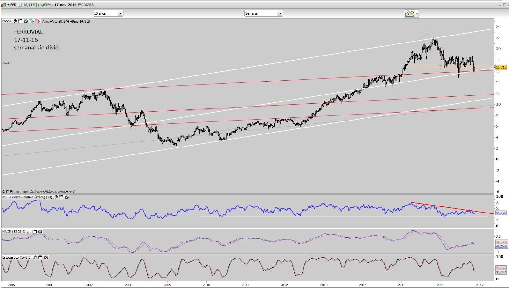The image size is (509, 288).
Task: Click the 44,170 RSI value tag
Action: point(501,213)
